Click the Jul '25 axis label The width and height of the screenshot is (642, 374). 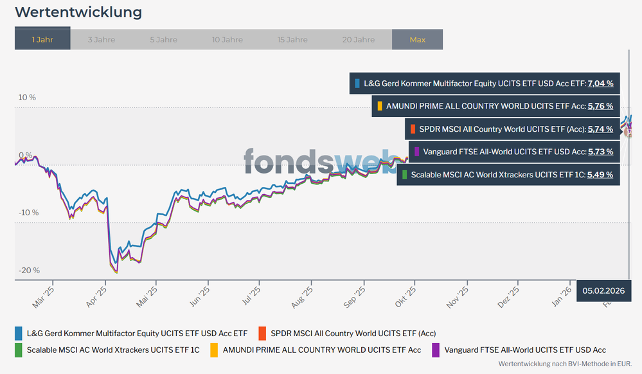pyautogui.click(x=251, y=297)
